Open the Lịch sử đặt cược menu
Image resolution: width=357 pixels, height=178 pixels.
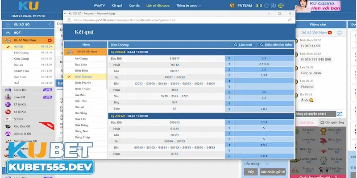158,6
